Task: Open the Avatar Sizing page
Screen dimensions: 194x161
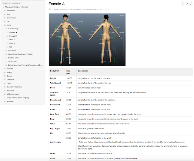Action: pos(13,29)
